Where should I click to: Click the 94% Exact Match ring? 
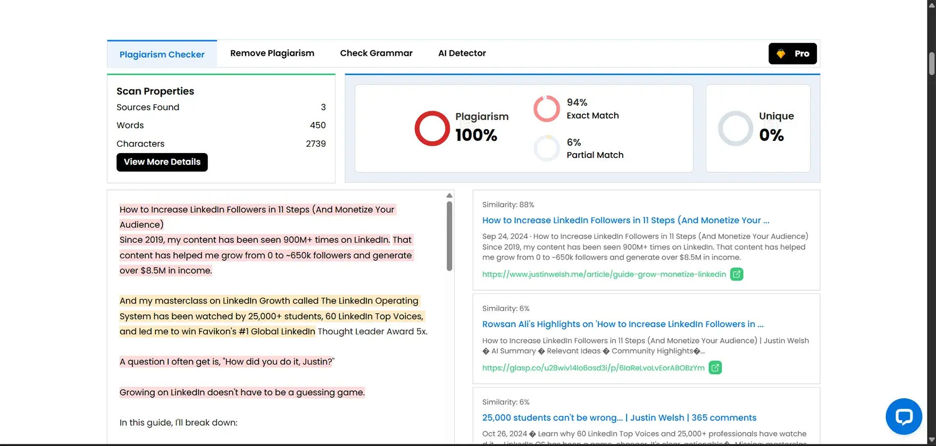click(x=547, y=108)
